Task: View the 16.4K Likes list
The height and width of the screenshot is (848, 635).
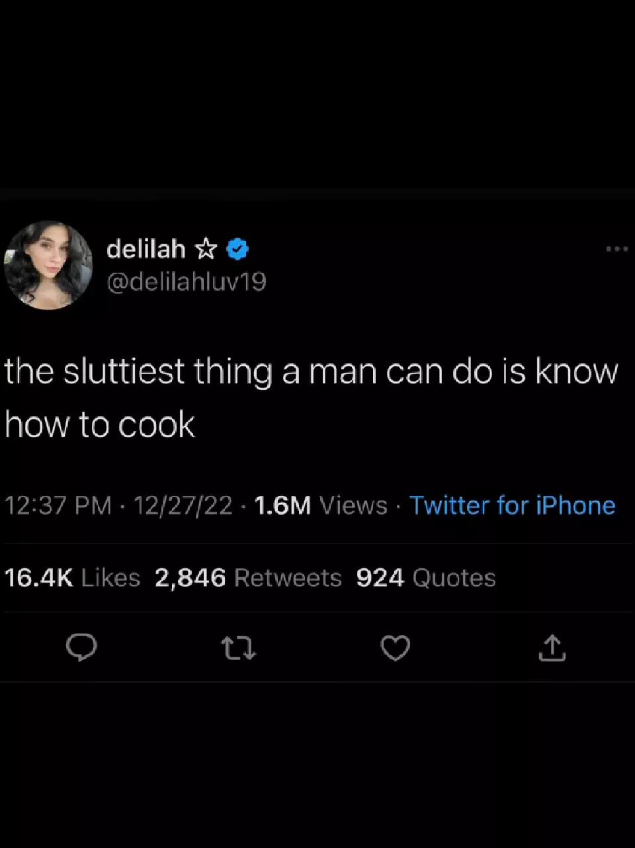Action: (72, 578)
